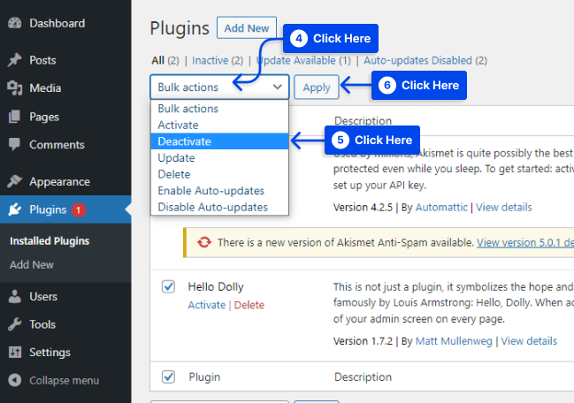The width and height of the screenshot is (574, 403).
Task: View details of Hello Dolly
Action: (x=529, y=341)
